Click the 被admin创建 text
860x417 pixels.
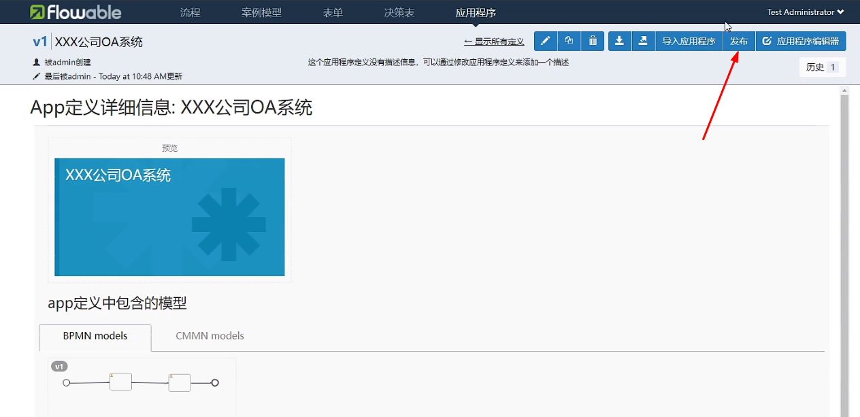67,62
